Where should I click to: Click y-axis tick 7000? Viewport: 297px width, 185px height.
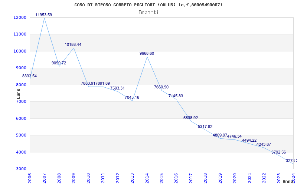click(x=21, y=101)
